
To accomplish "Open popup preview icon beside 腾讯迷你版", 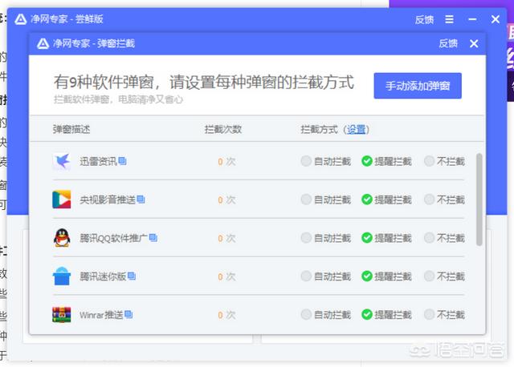I will [x=132, y=276].
